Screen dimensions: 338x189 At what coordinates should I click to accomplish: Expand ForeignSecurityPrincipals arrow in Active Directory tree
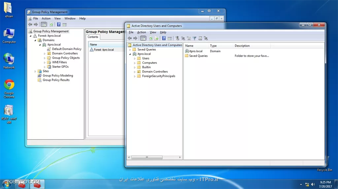click(135, 76)
